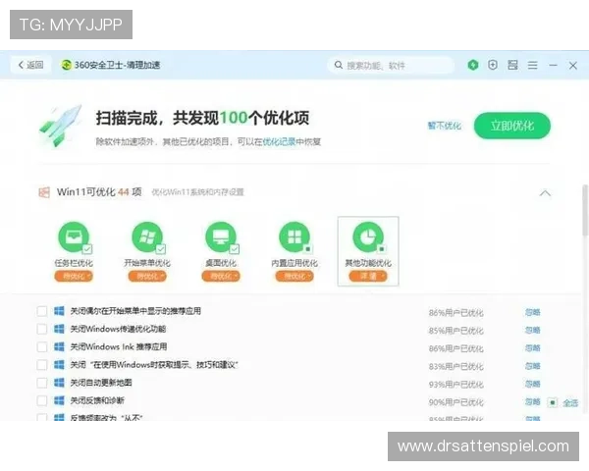Image resolution: width=589 pixels, height=471 pixels.
Task: Collapse the Win11可优化 section chevron
Action: [545, 193]
